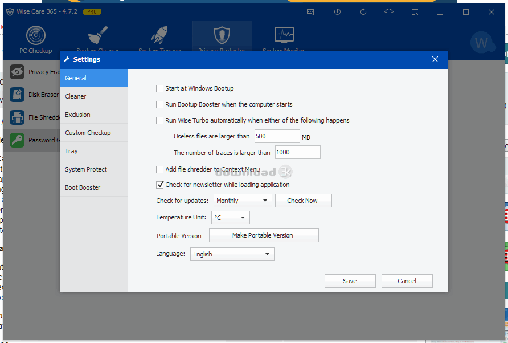Go to the Boot Booster settings tab
Viewport: 508px width, 343px height.
pyautogui.click(x=94, y=187)
